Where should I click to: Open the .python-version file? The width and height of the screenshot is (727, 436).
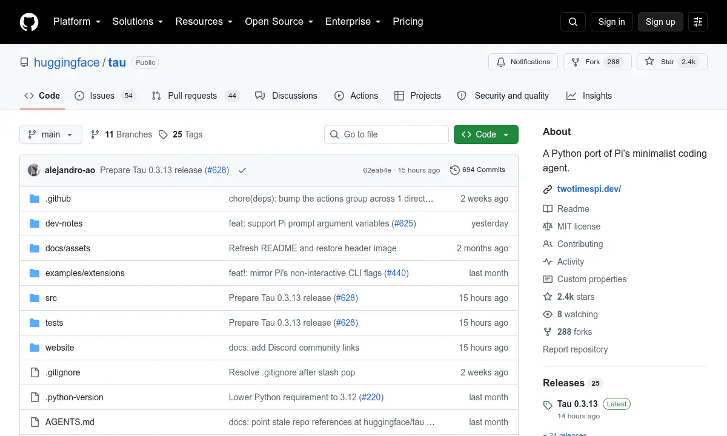click(x=75, y=397)
